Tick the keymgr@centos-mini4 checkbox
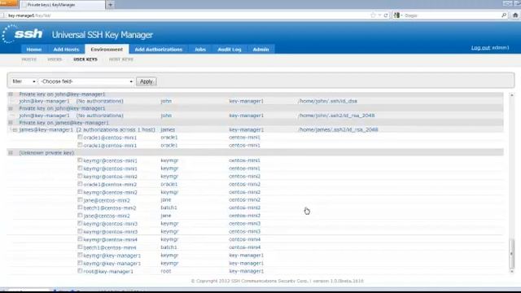 80,239
